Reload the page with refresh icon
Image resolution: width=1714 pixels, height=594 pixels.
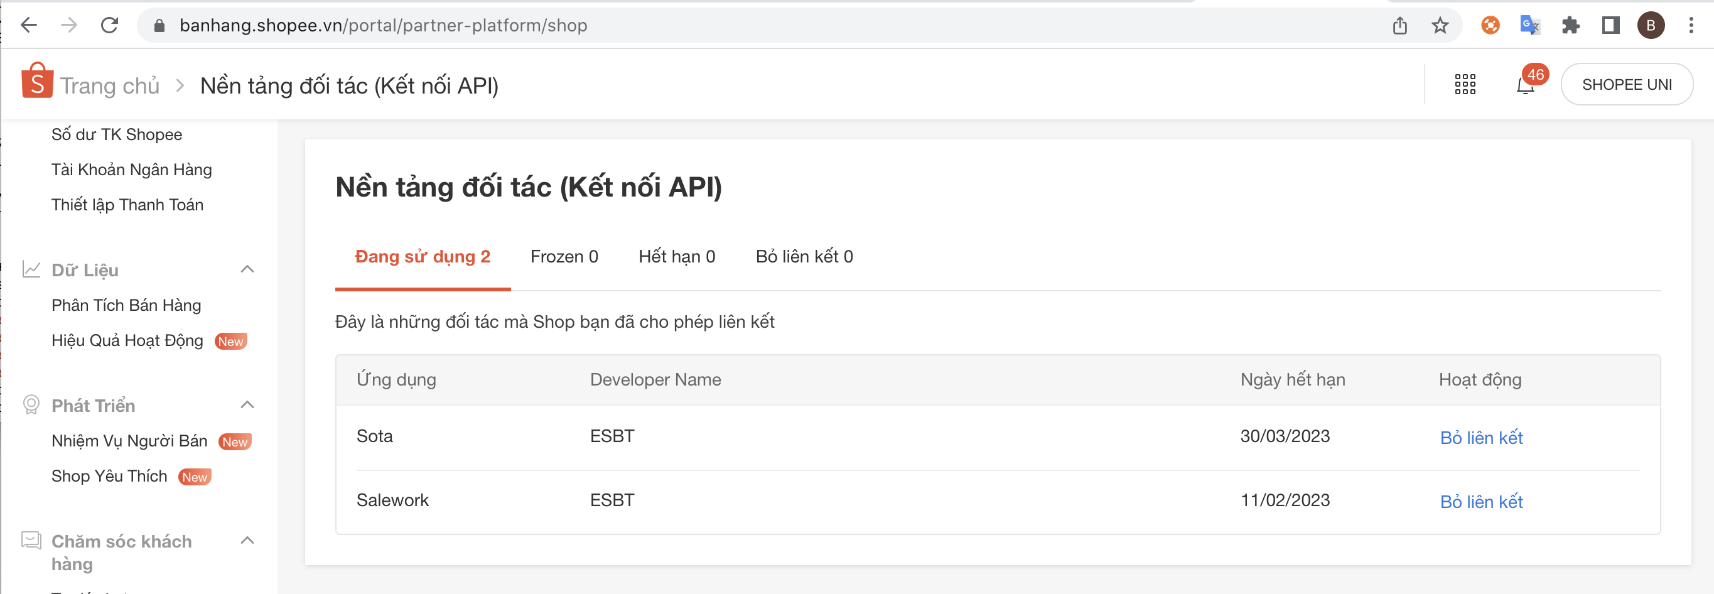(110, 26)
